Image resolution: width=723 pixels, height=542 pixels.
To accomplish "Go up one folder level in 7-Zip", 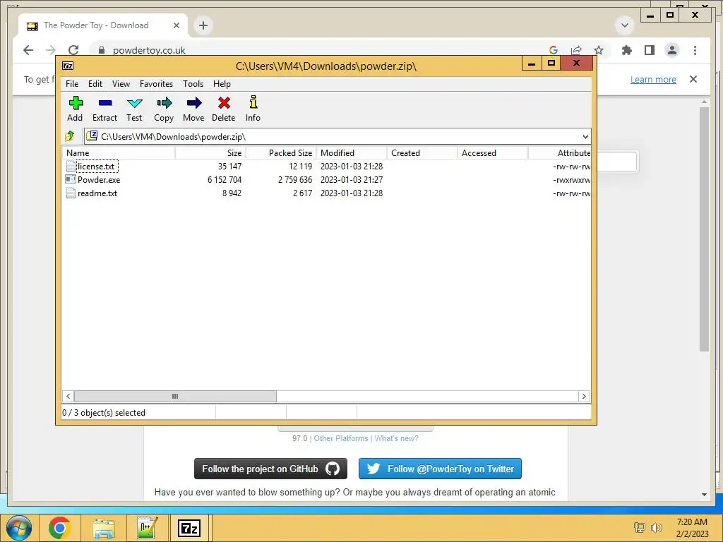I will tap(70, 136).
